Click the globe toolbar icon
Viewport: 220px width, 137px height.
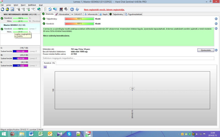39,9
